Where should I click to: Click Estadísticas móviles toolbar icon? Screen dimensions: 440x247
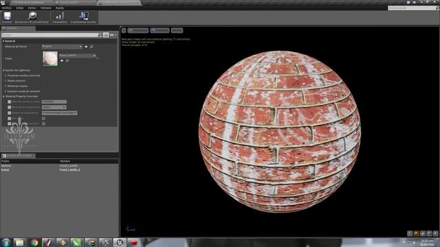point(83,16)
